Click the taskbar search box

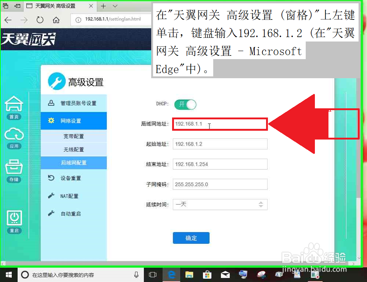pyautogui.click(x=81, y=275)
